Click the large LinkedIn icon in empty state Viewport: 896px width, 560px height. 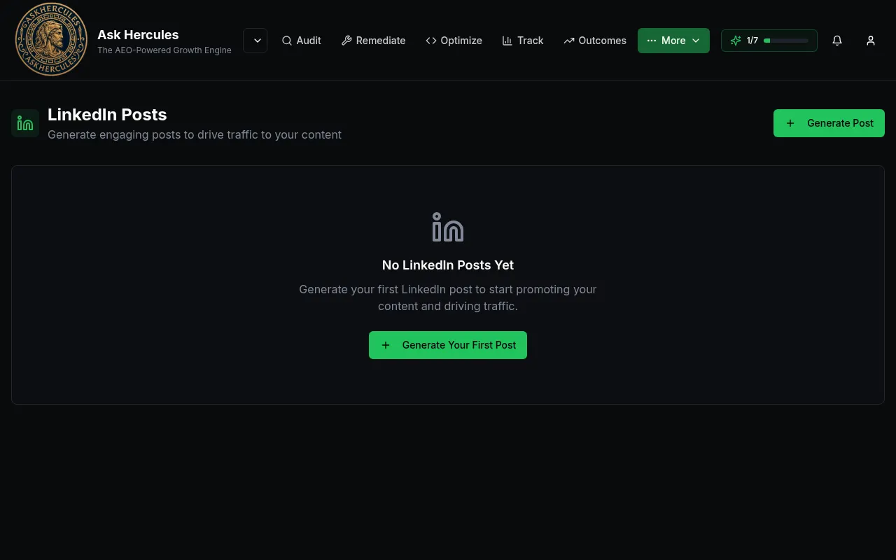coord(448,227)
